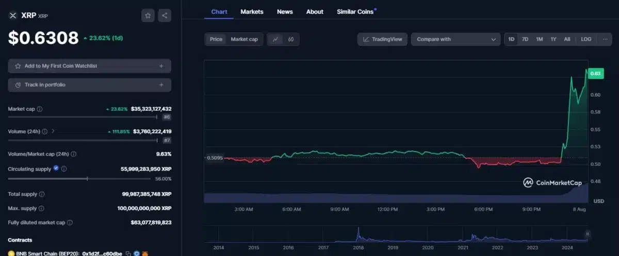The width and height of the screenshot is (619, 256).
Task: Open the About tab
Action: [315, 12]
